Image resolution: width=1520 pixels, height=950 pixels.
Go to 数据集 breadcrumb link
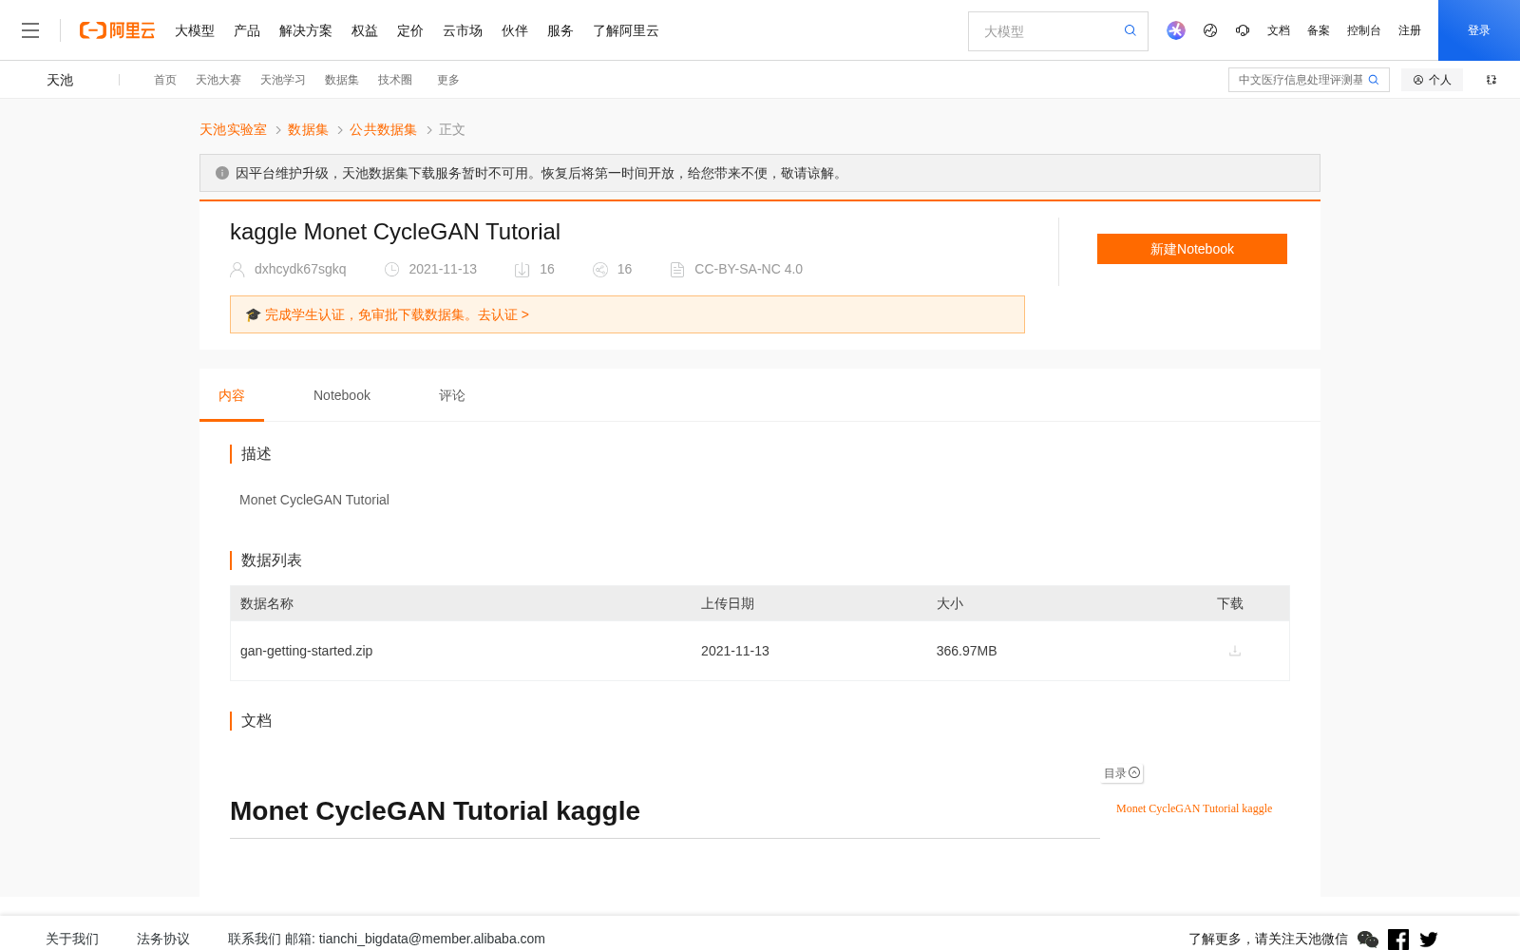(x=308, y=129)
